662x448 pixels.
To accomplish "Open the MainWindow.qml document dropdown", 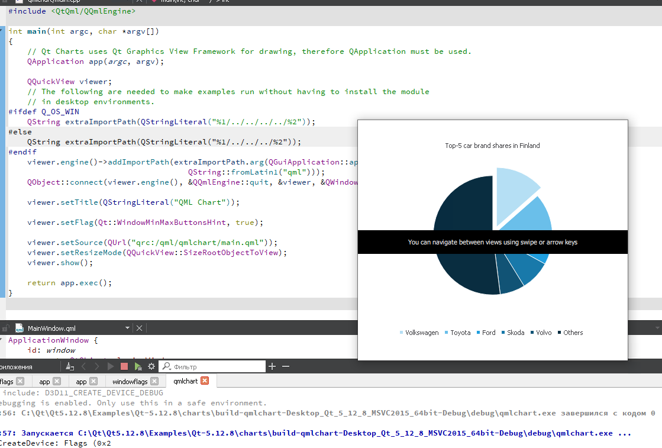I will (x=127, y=328).
